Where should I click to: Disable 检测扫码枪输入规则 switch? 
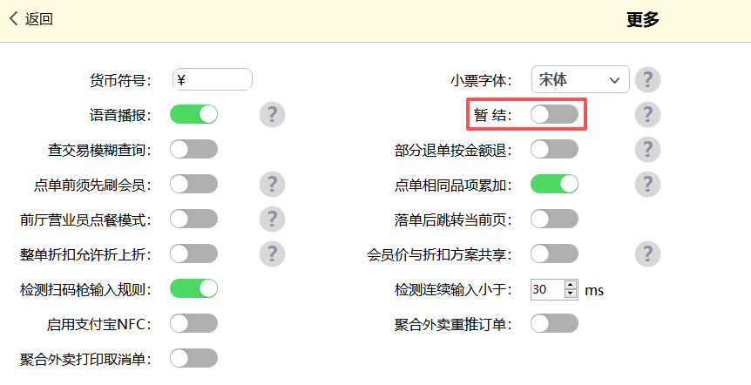click(193, 288)
